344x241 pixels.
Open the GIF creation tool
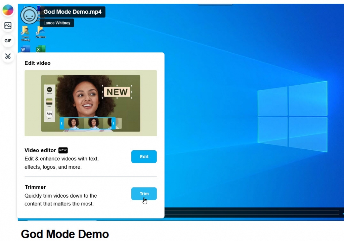(8, 41)
